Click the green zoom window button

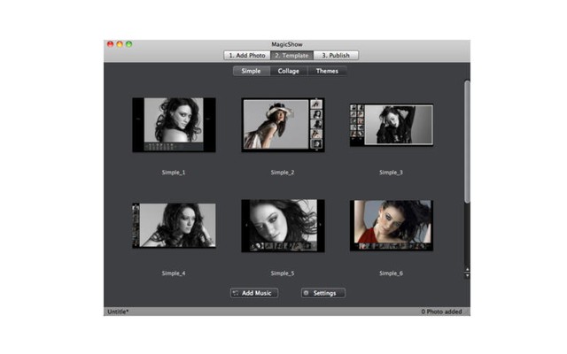pyautogui.click(x=128, y=43)
